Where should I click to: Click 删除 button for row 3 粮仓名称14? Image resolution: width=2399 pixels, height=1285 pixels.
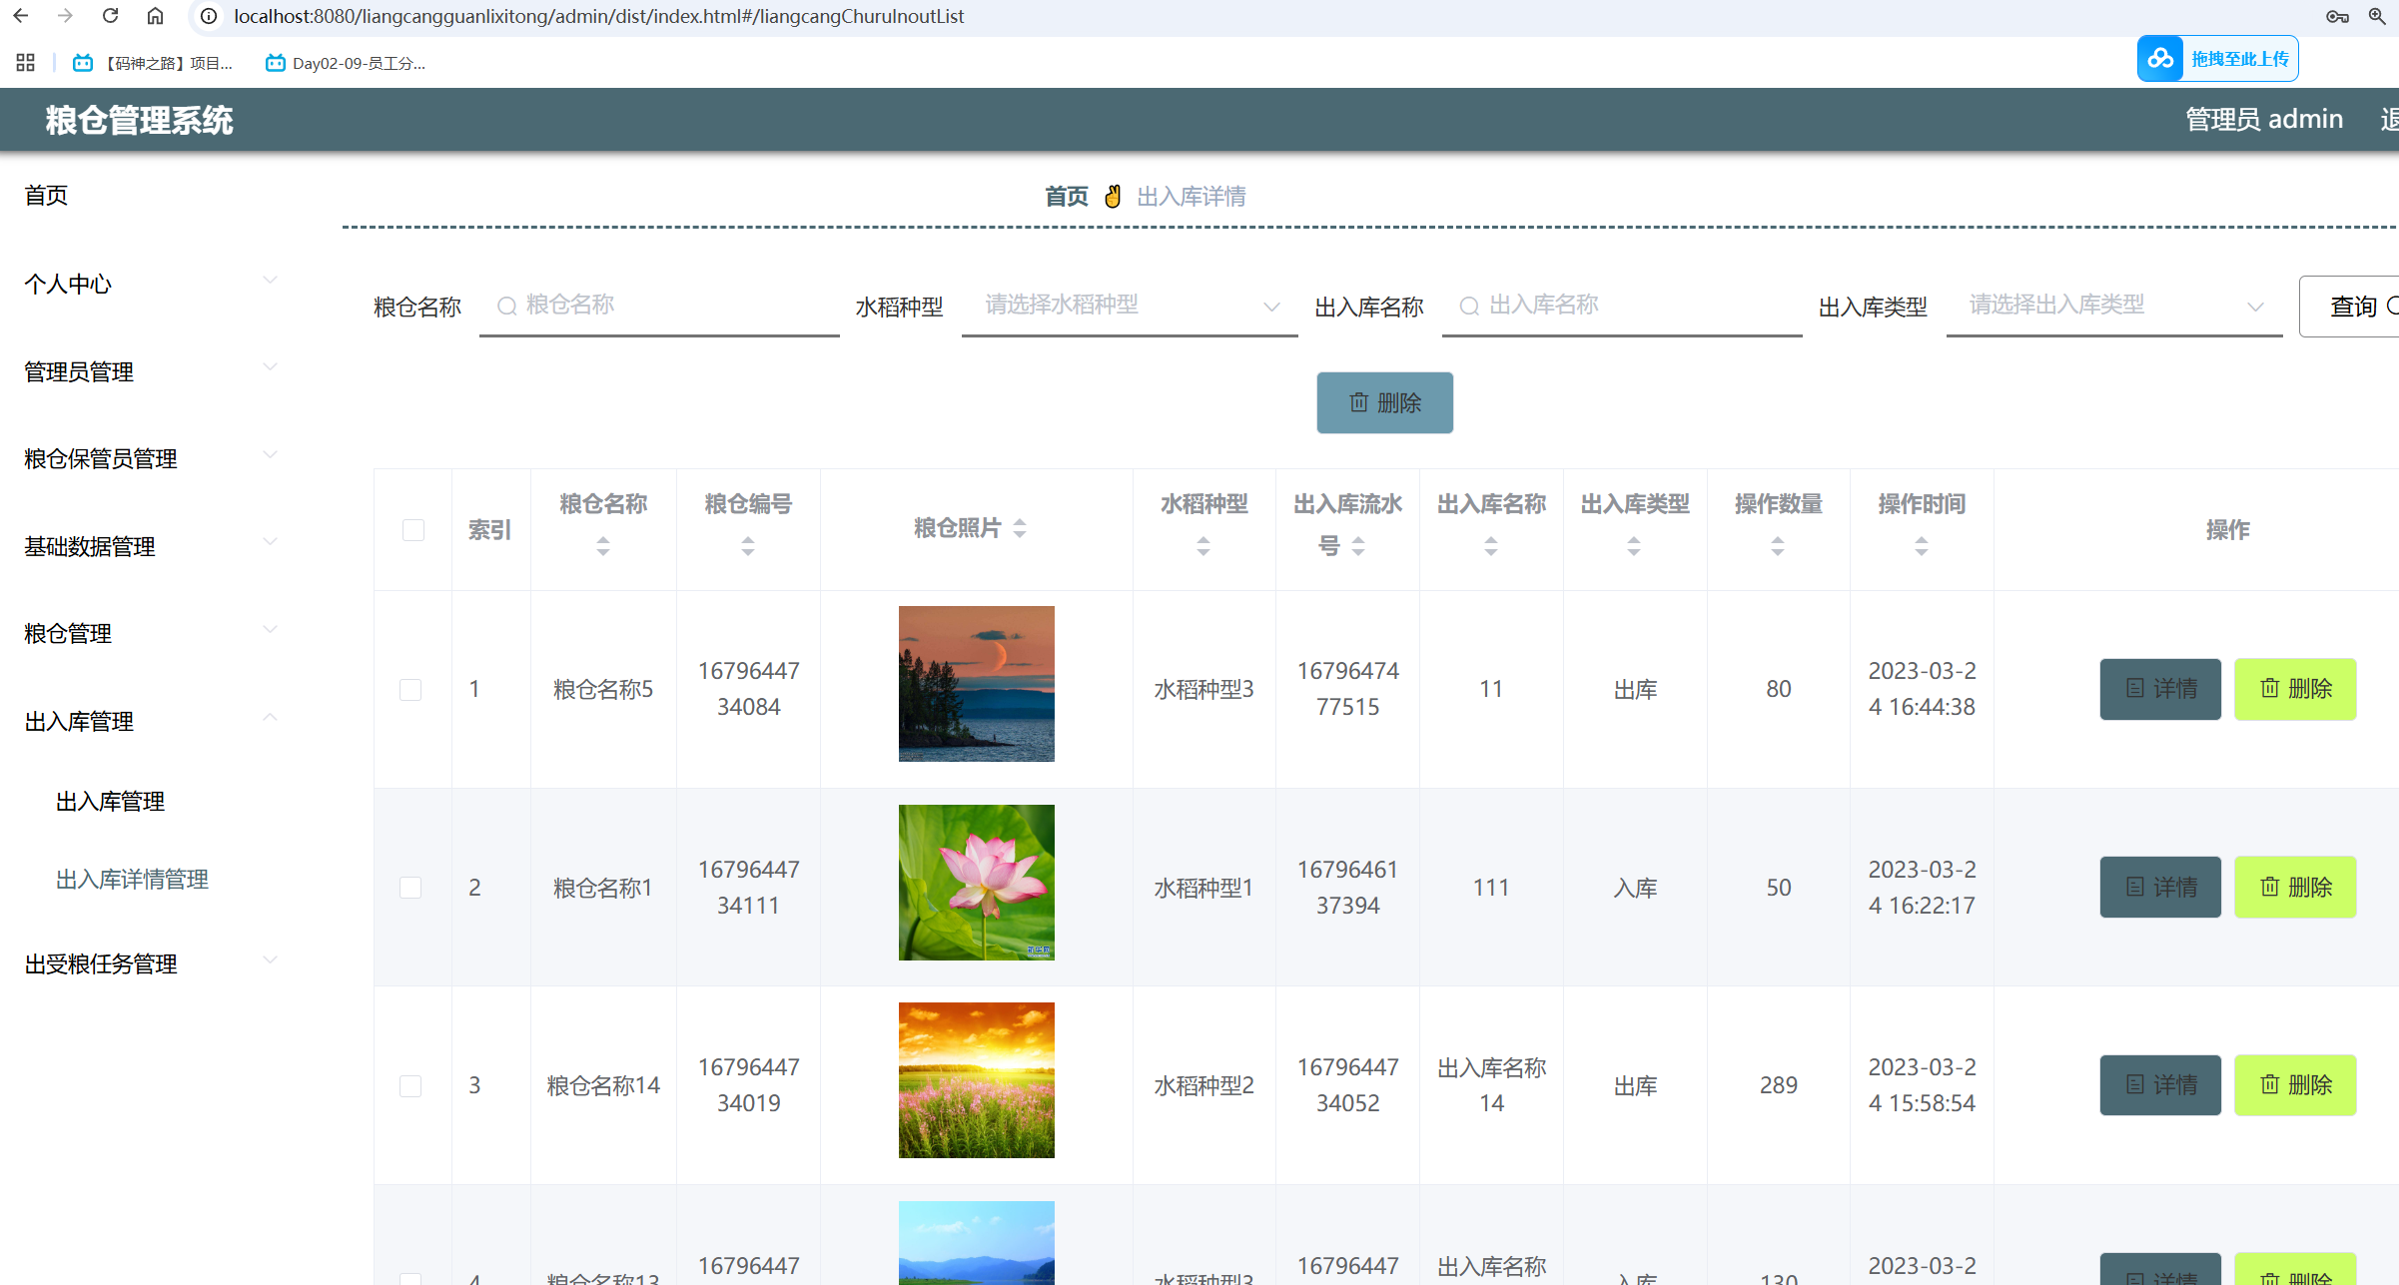click(x=2295, y=1085)
